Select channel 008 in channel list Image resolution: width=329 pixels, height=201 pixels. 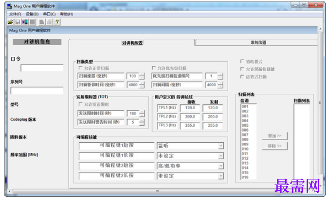tap(245, 139)
